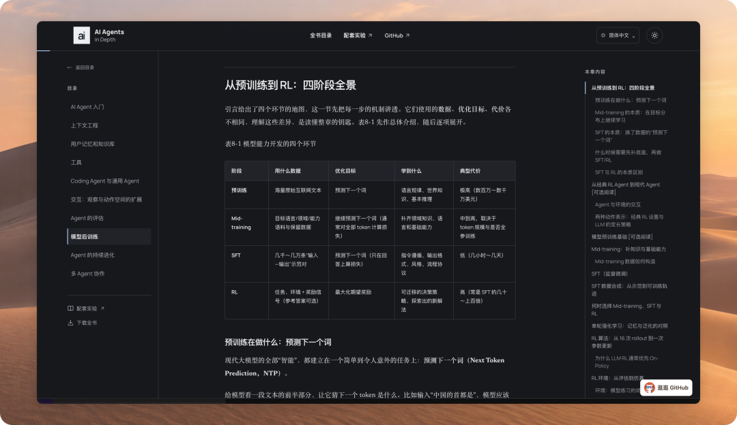Jump to Mid-training 数据如何构造 entry
The image size is (737, 425).
point(624,262)
